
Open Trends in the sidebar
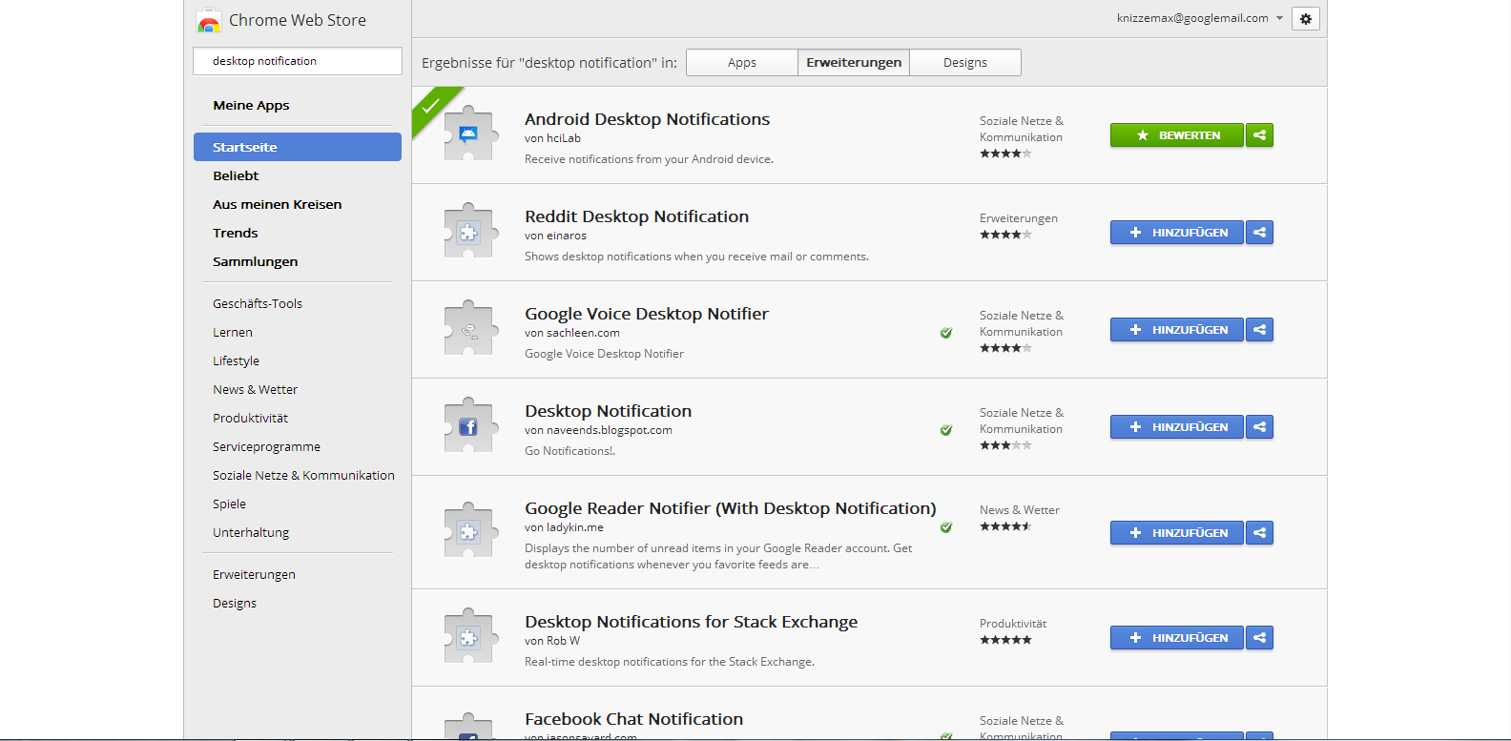235,233
